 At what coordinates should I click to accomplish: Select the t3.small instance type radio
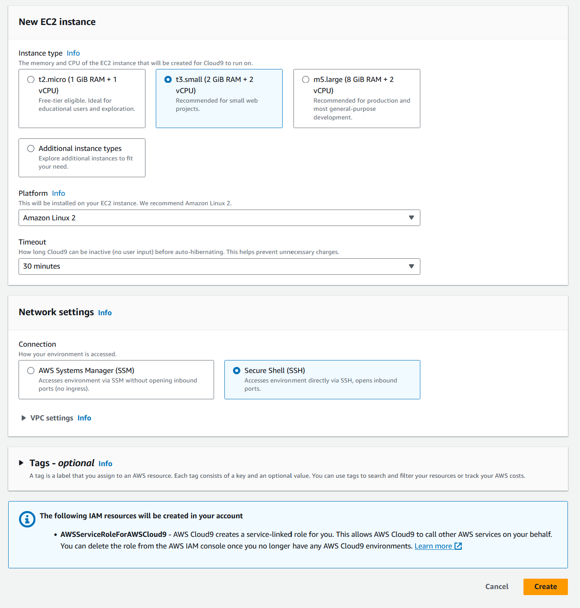point(168,79)
